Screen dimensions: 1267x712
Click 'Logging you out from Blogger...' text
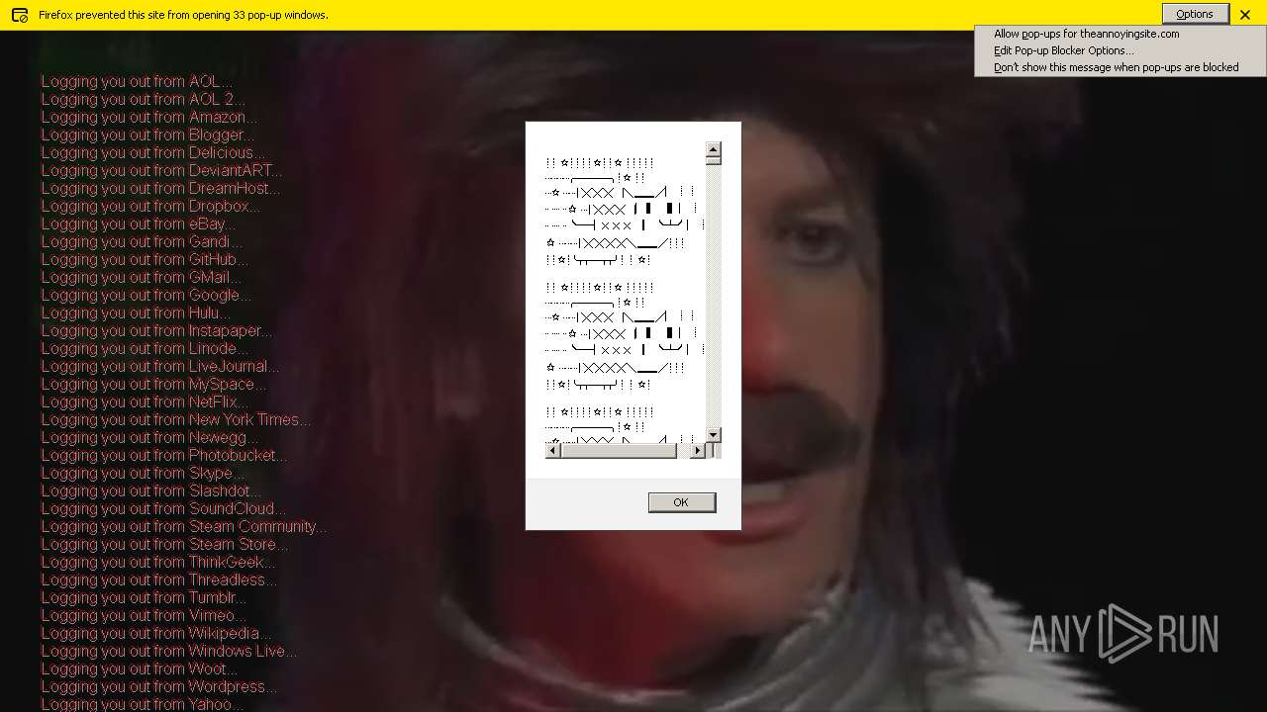(x=147, y=134)
